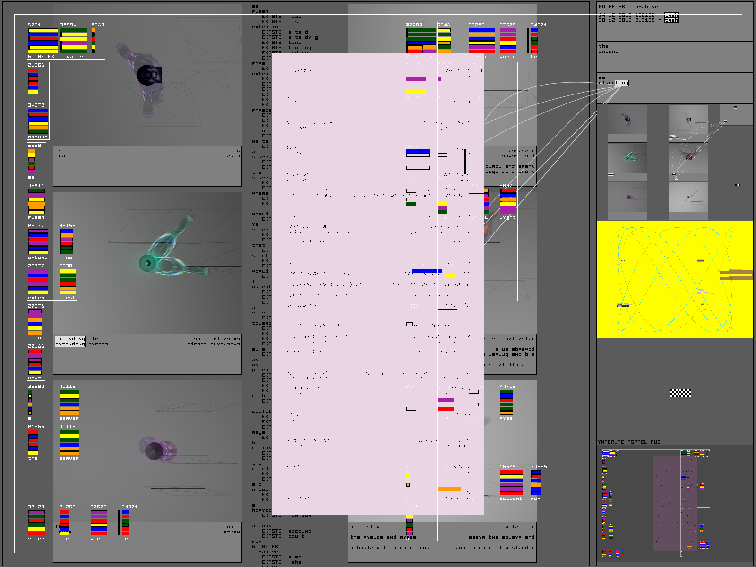Select the color bar stack labeled 'server' numbered 40112

click(69, 402)
